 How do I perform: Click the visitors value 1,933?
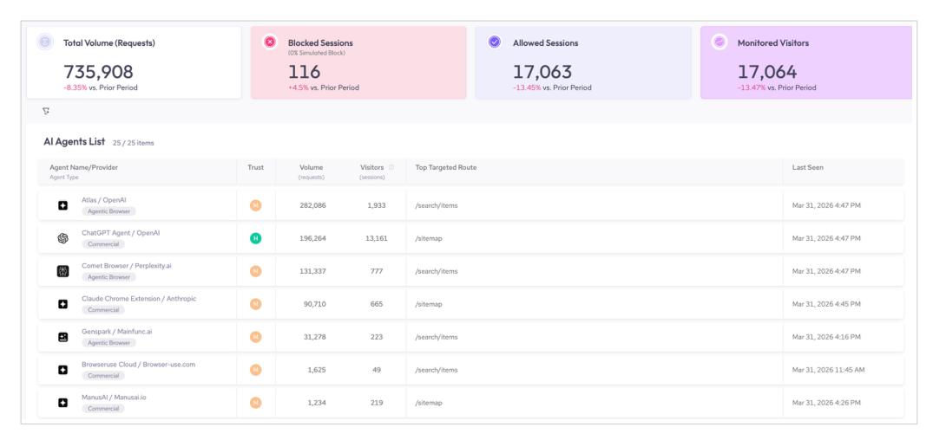(376, 205)
